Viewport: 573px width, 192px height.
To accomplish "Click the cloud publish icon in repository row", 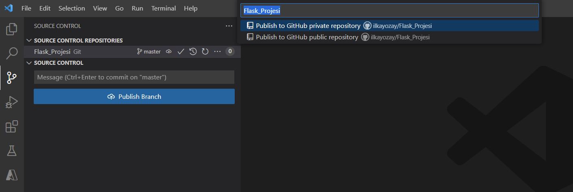I will [169, 51].
